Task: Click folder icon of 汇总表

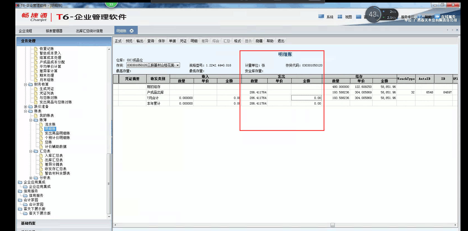Action: click(x=36, y=151)
